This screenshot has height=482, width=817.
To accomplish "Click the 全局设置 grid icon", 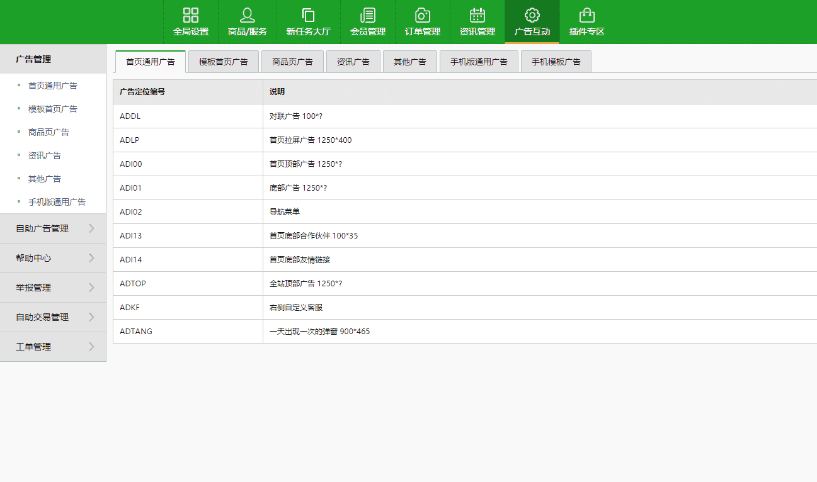I will coord(191,15).
